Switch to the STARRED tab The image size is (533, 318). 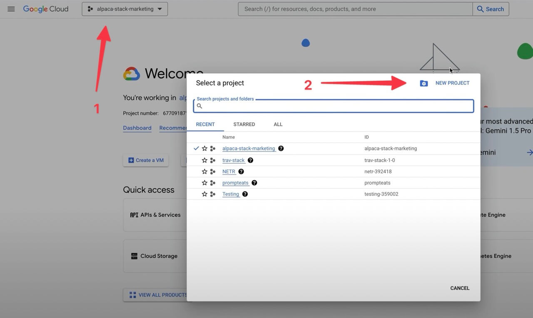coord(244,124)
